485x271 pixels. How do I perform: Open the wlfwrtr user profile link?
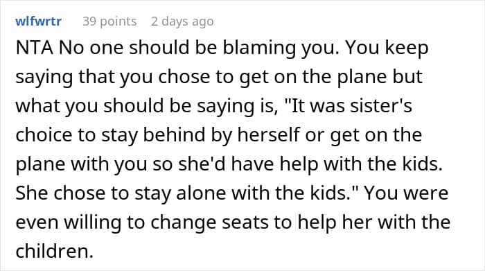point(38,21)
